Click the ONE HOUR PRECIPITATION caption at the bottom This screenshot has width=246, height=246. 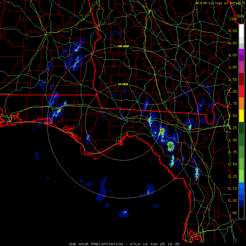point(124,244)
